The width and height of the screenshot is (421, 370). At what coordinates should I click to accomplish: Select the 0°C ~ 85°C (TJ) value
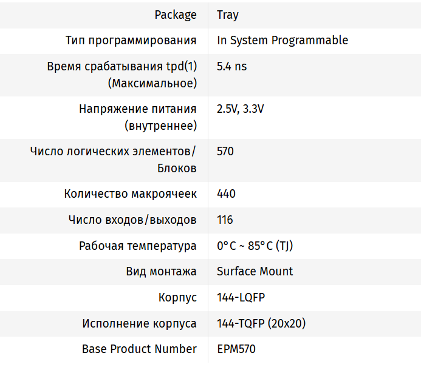pos(255,246)
